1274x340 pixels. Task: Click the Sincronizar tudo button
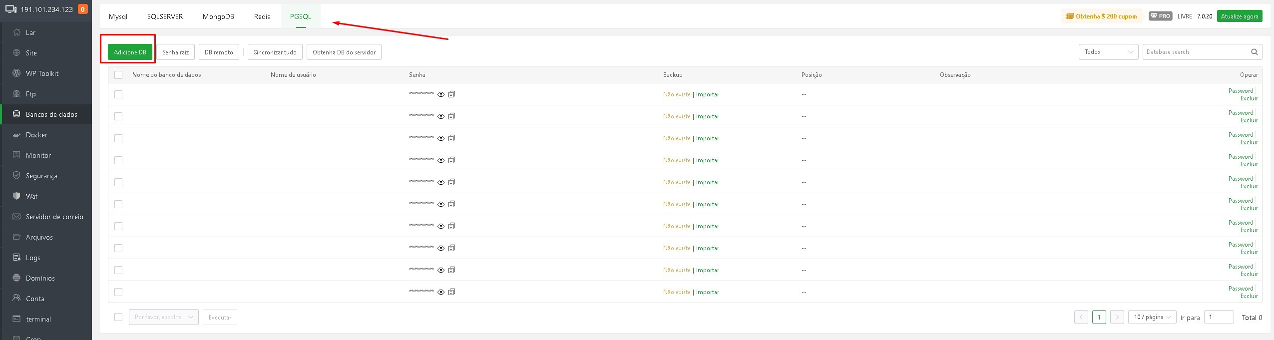click(x=275, y=52)
